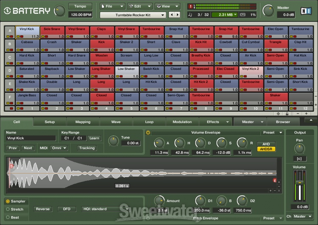Click the sample start S marker
Viewport: 318px width, 225px height.
pyautogui.click(x=11, y=166)
